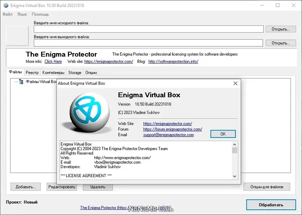Viewport: 302px width, 215px height.
Task: Switch to the Storage tab
Action: [75, 72]
